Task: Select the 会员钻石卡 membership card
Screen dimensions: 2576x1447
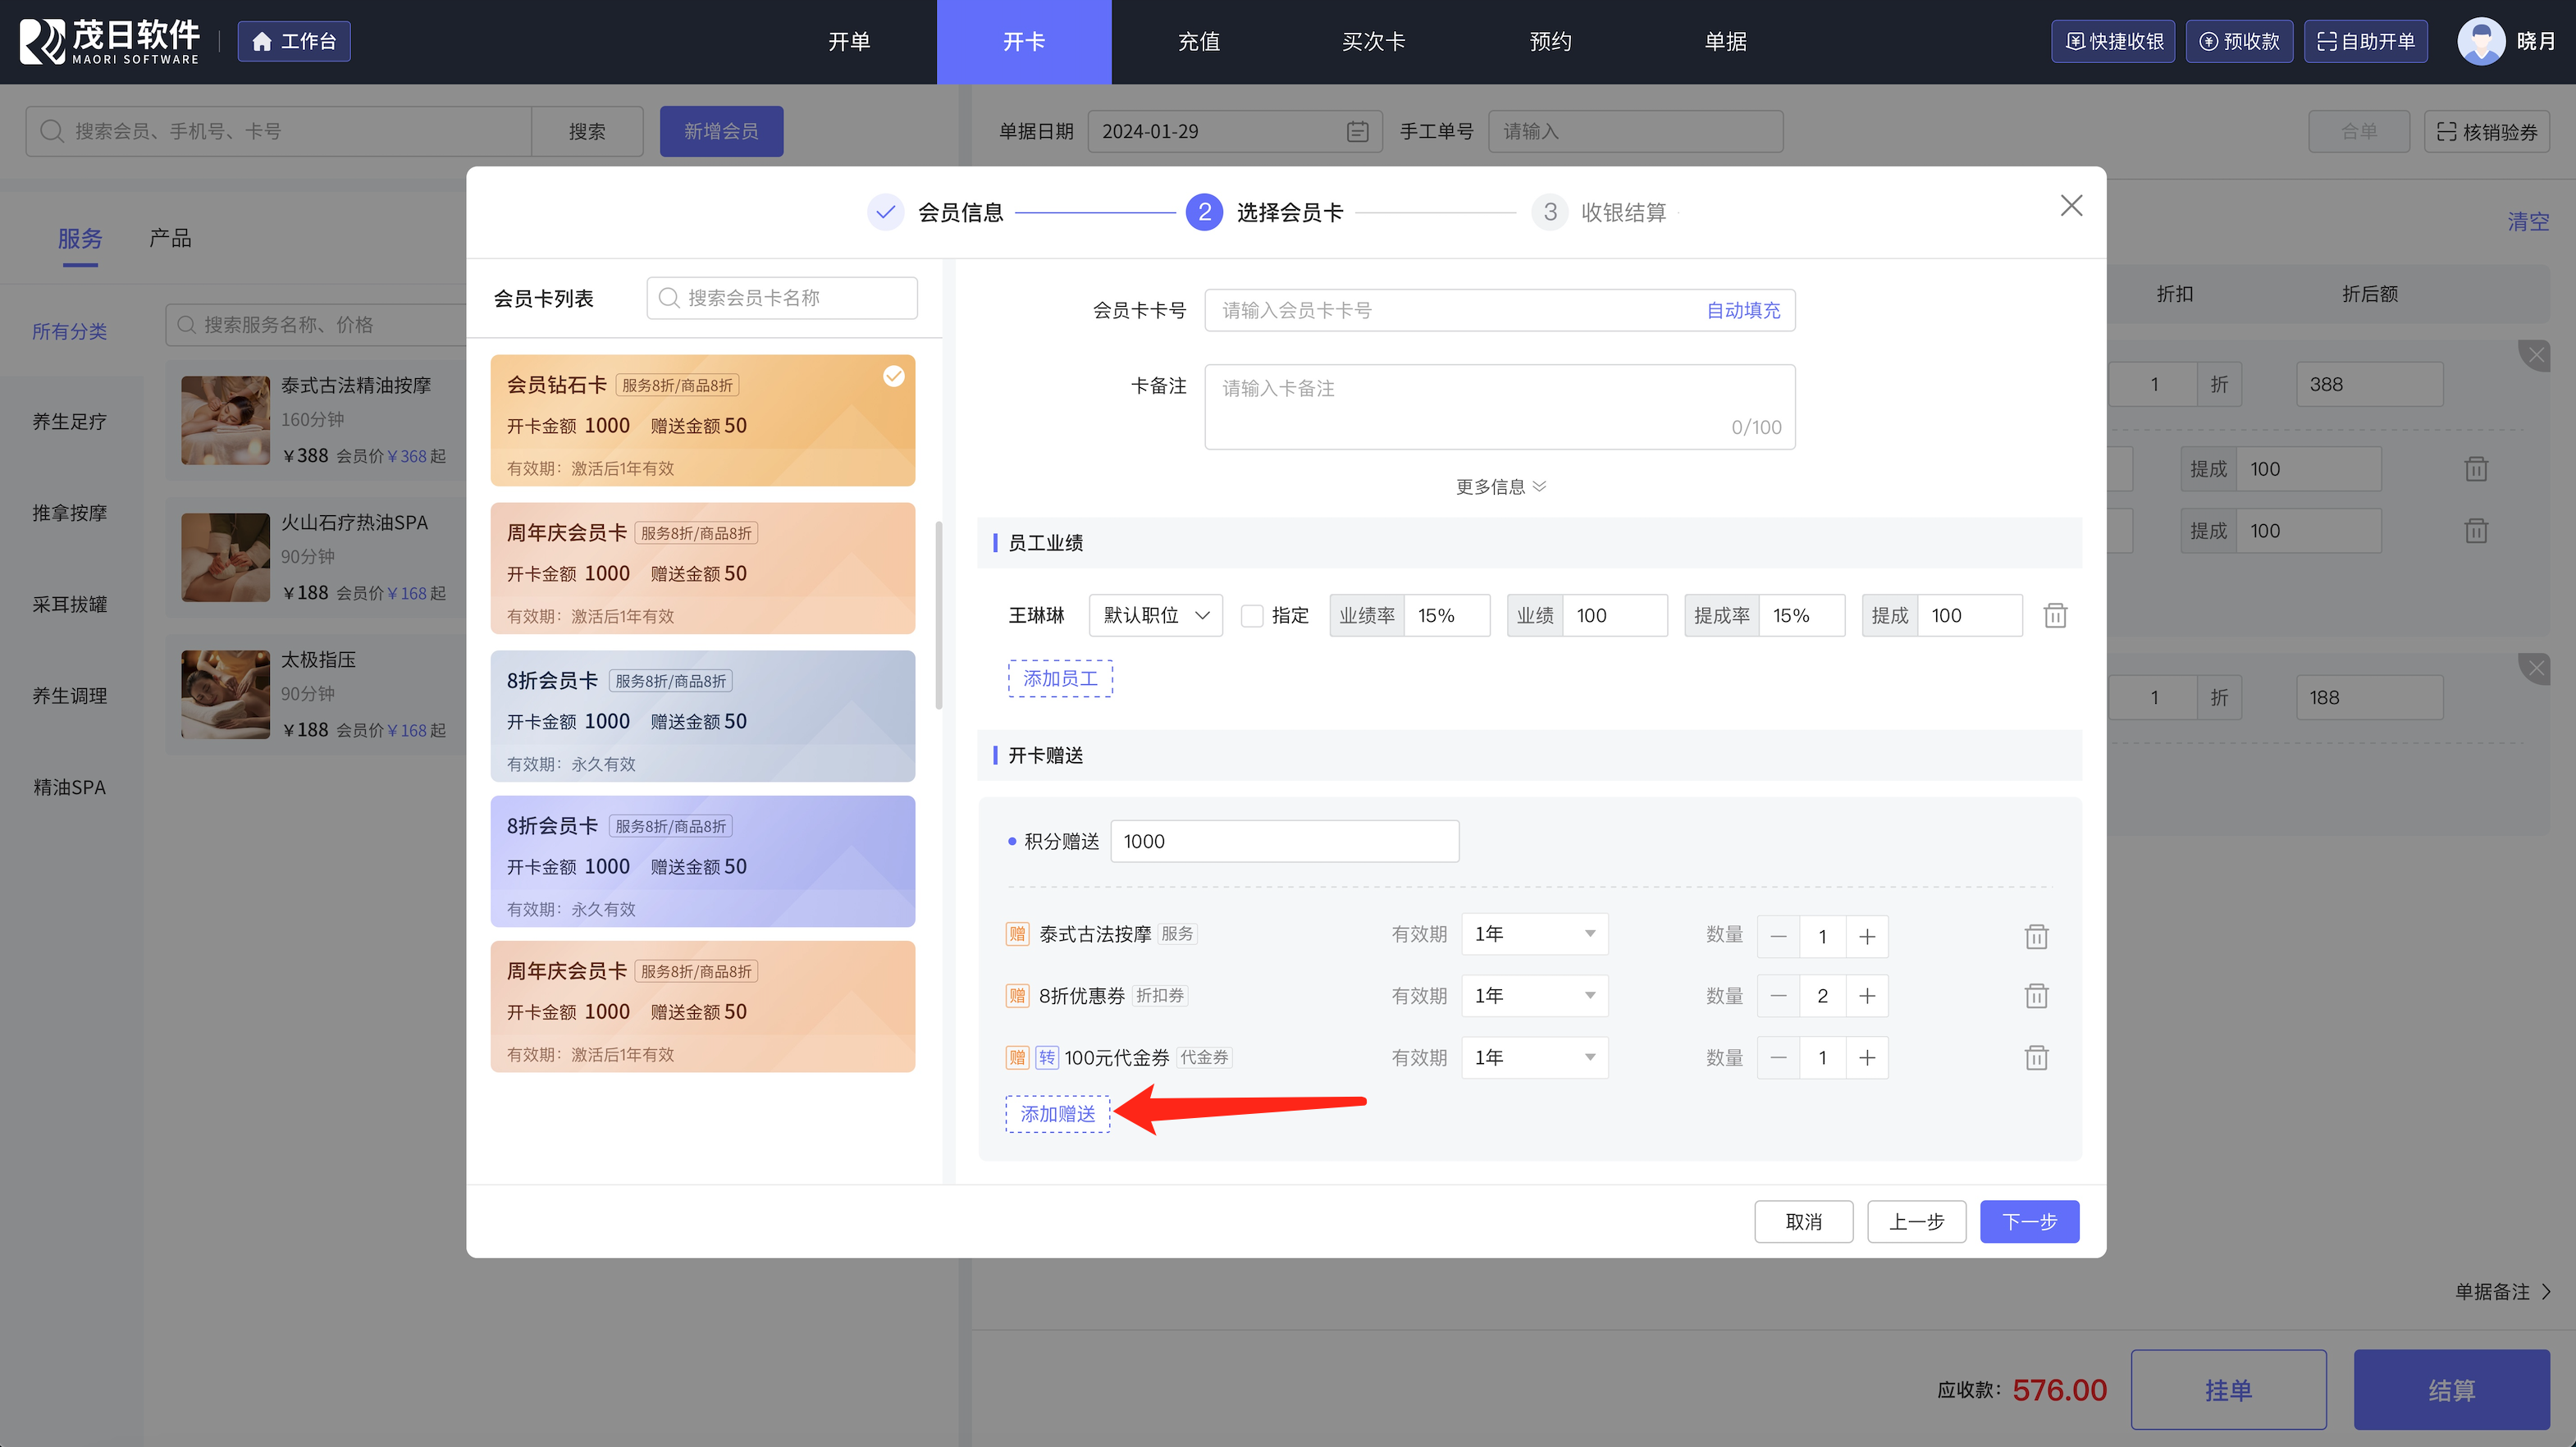Action: 702,420
